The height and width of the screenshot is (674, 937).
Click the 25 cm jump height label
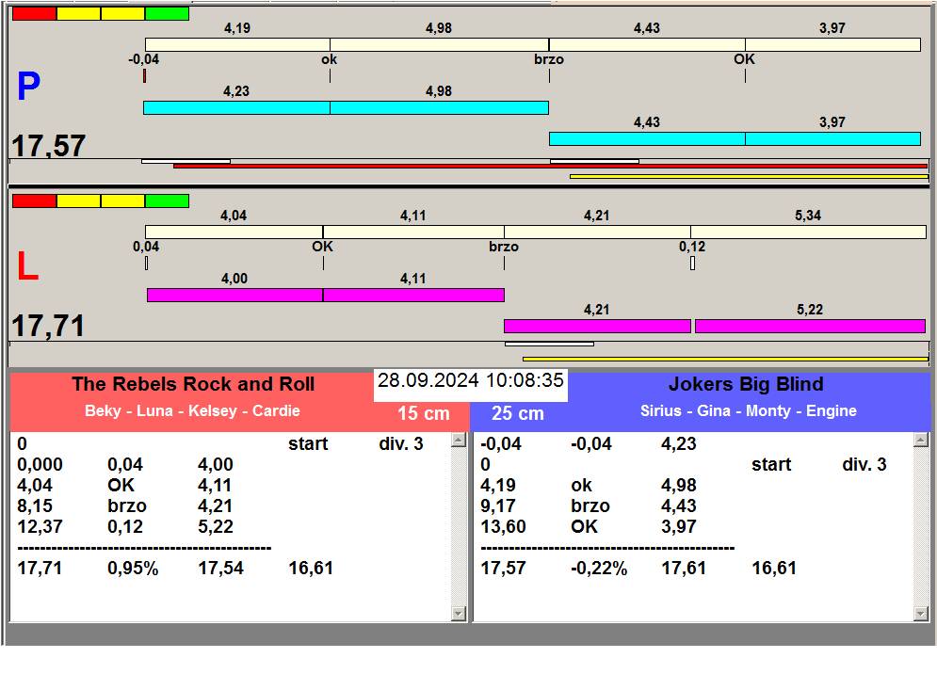tap(518, 413)
